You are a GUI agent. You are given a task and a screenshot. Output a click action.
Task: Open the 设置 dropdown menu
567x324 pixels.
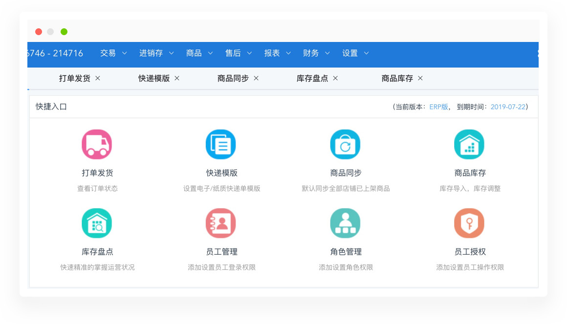(355, 53)
